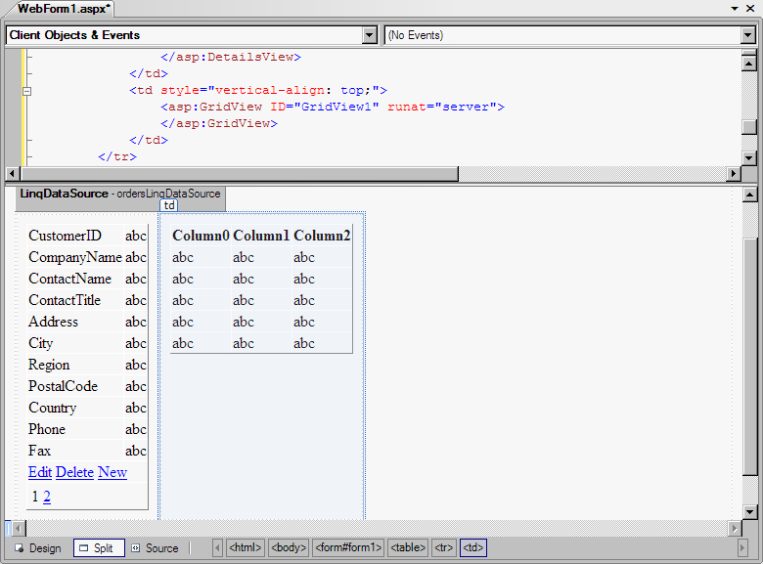Click the split box above source scrollbar
The image size is (763, 564).
tap(749, 52)
